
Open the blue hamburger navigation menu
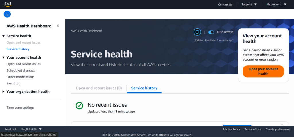(7, 14)
